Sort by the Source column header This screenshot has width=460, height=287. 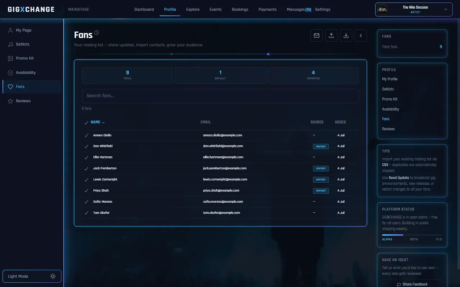[317, 122]
